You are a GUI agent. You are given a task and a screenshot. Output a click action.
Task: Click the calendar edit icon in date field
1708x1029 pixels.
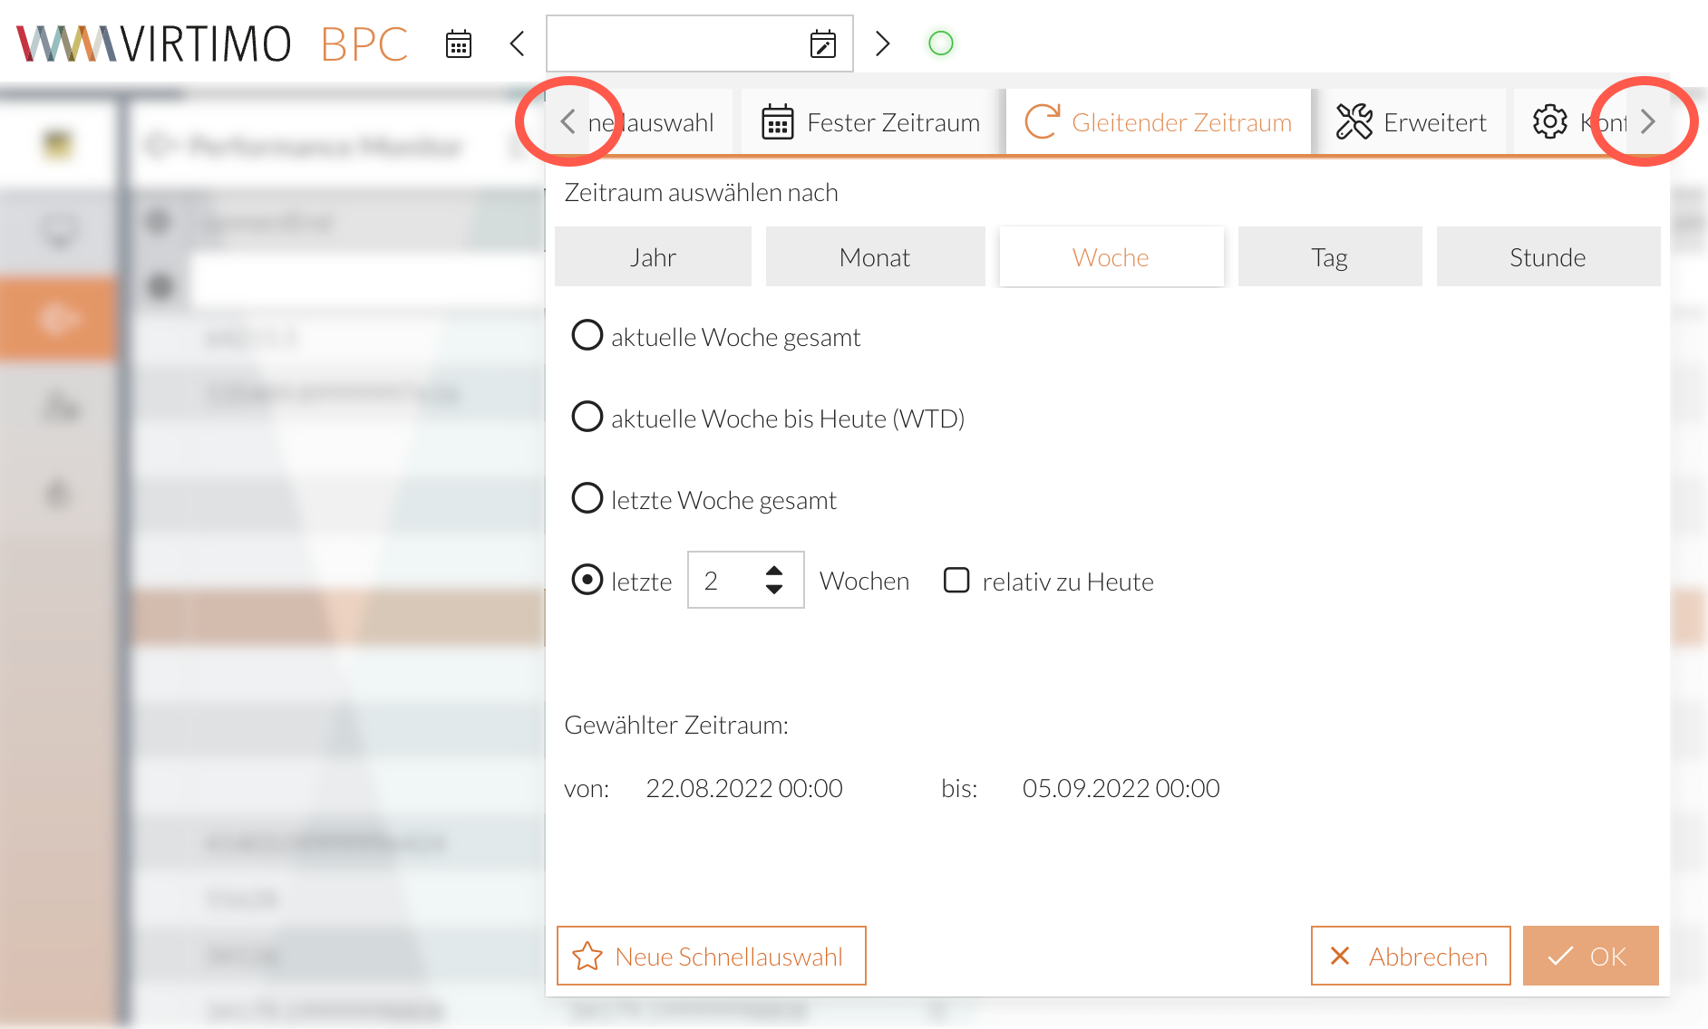822,43
